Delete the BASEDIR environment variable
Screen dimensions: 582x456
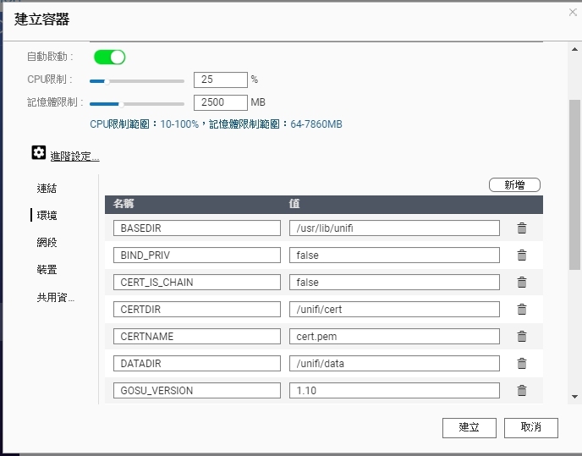point(522,228)
